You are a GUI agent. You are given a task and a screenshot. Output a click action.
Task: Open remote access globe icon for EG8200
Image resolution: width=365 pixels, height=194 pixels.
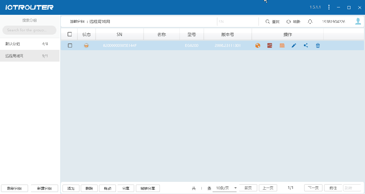(x=258, y=45)
